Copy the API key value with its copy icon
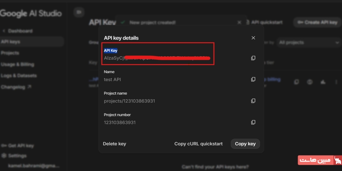Viewport: 342px width, 171px height. [x=253, y=58]
